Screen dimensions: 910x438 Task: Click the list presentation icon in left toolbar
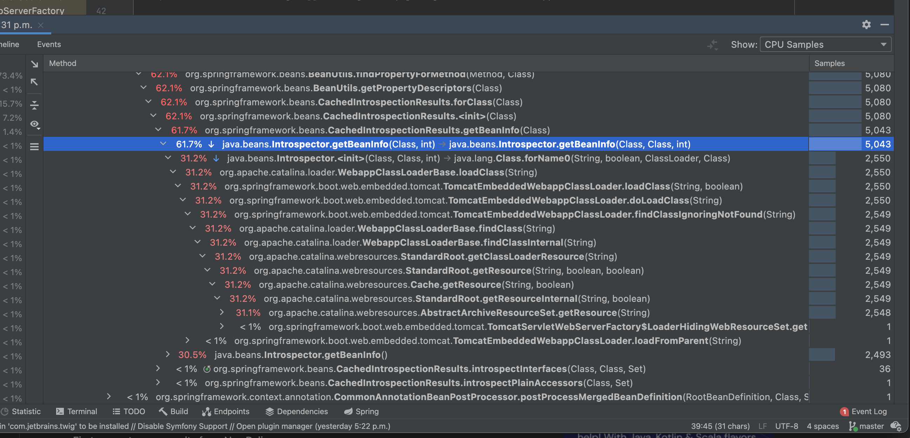click(34, 146)
